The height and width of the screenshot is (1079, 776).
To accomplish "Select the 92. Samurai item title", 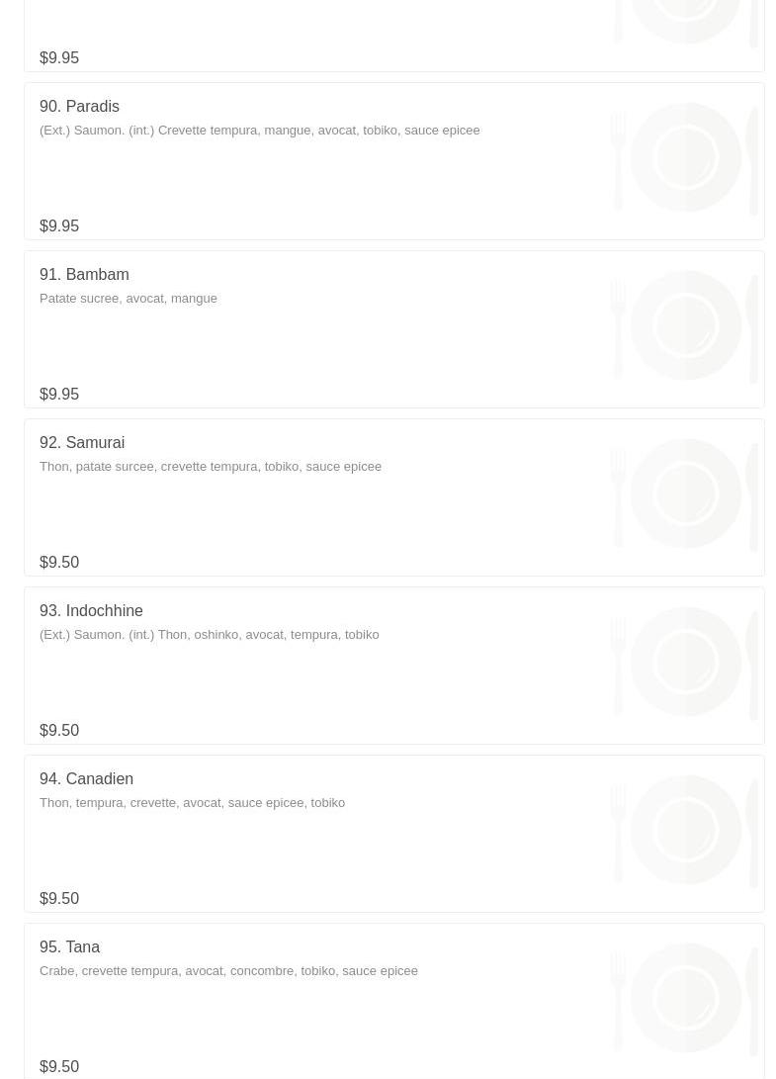I will click(82, 442).
